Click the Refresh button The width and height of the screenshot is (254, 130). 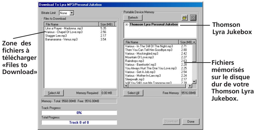133,18
